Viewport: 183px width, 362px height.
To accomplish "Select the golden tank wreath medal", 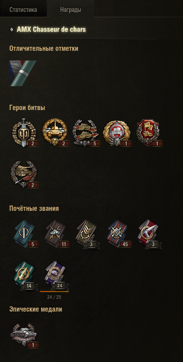I will click(55, 133).
